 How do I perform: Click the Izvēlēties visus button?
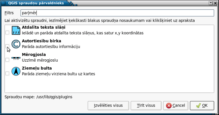108,106
